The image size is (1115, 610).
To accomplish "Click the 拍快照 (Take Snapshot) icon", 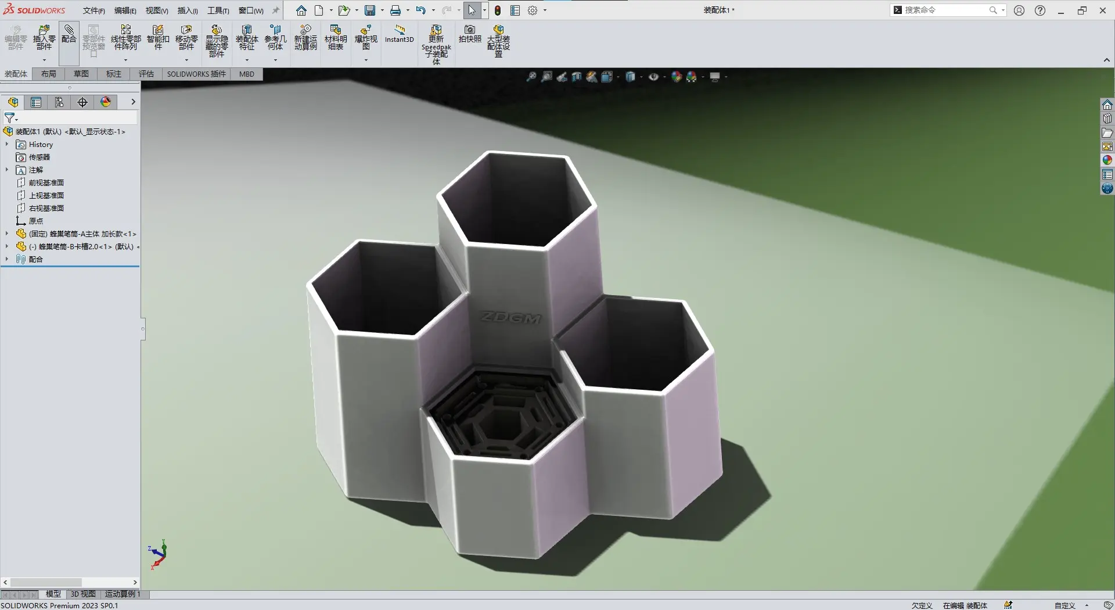I will (x=470, y=34).
